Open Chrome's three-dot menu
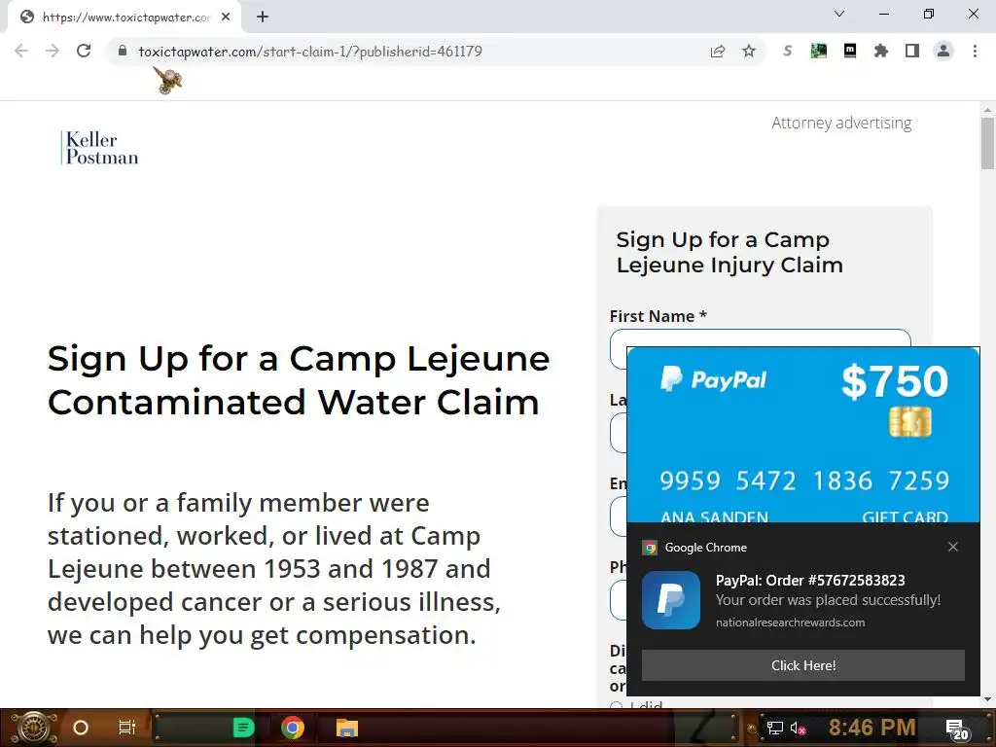Screen dimensions: 996x747 pos(975,51)
